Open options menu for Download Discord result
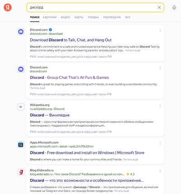This screenshot has width=181, height=194. 160,31
